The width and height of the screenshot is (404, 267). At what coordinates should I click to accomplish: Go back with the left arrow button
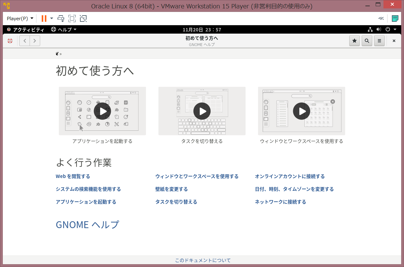point(25,41)
